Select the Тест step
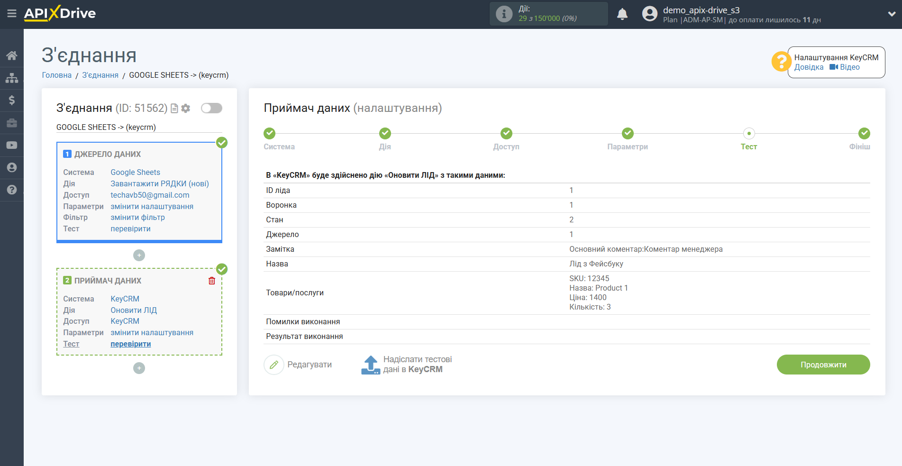Viewport: 902px width, 466px height. (749, 133)
